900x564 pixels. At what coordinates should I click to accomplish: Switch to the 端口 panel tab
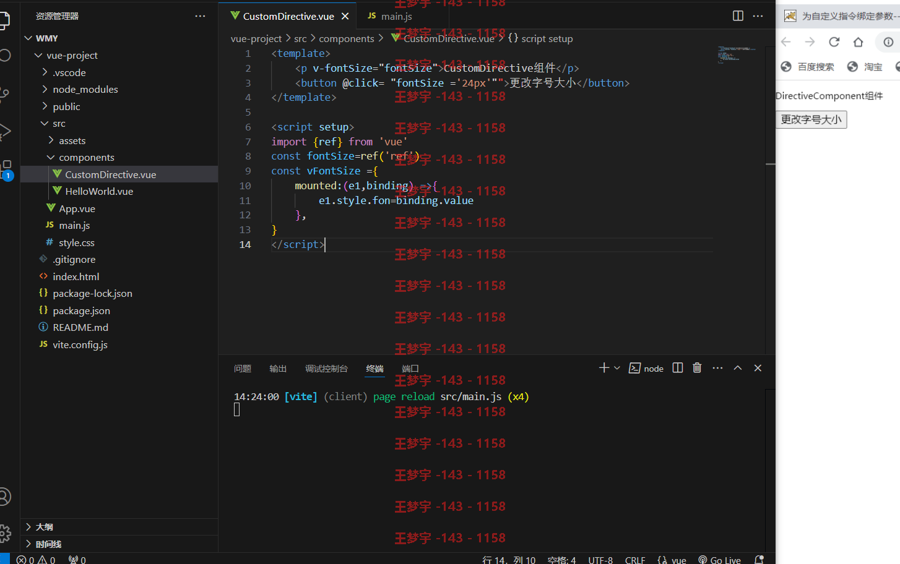tap(410, 369)
